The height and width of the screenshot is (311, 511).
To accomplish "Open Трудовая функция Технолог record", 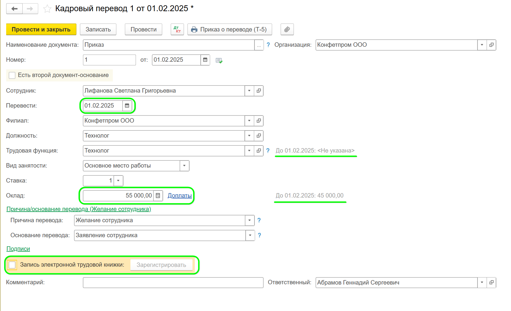I will 259,151.
